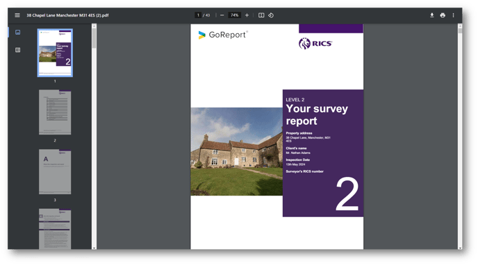Rotate the document counterclockwise
The width and height of the screenshot is (478, 265).
(271, 15)
